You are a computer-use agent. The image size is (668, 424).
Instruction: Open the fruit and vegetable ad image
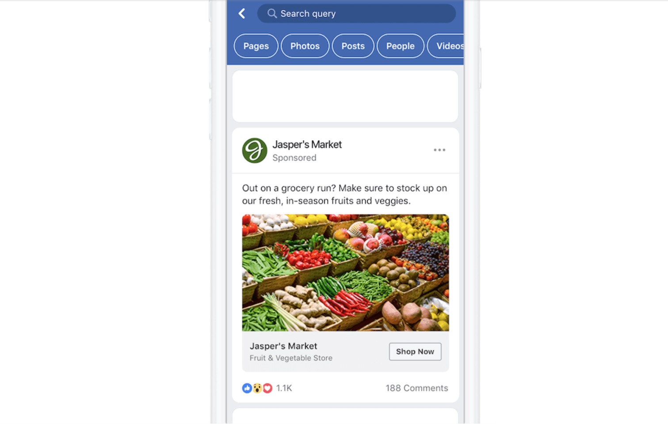pyautogui.click(x=345, y=273)
